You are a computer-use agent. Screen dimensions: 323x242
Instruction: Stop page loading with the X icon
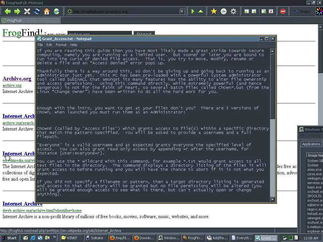[27, 11]
